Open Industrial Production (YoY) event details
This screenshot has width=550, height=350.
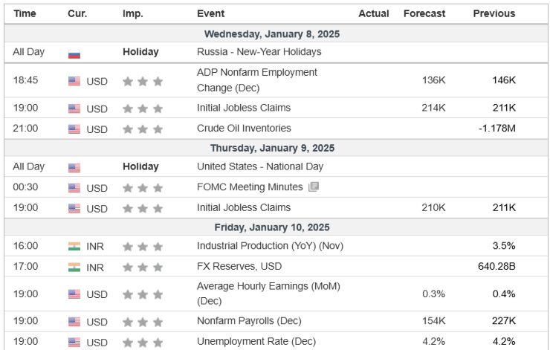(270, 246)
